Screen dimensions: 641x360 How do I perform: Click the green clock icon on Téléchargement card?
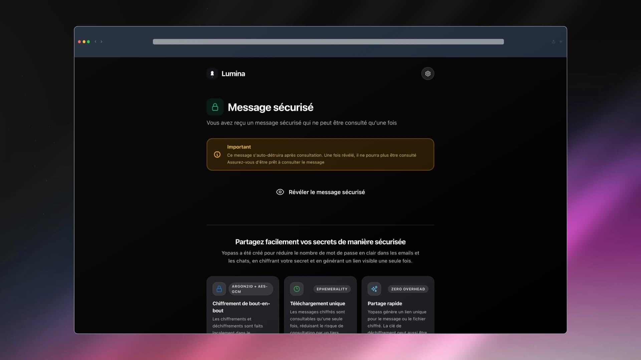296,289
